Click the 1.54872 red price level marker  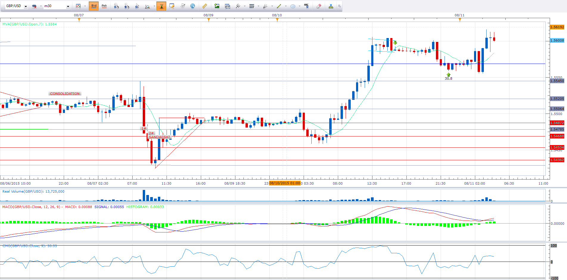557,123
